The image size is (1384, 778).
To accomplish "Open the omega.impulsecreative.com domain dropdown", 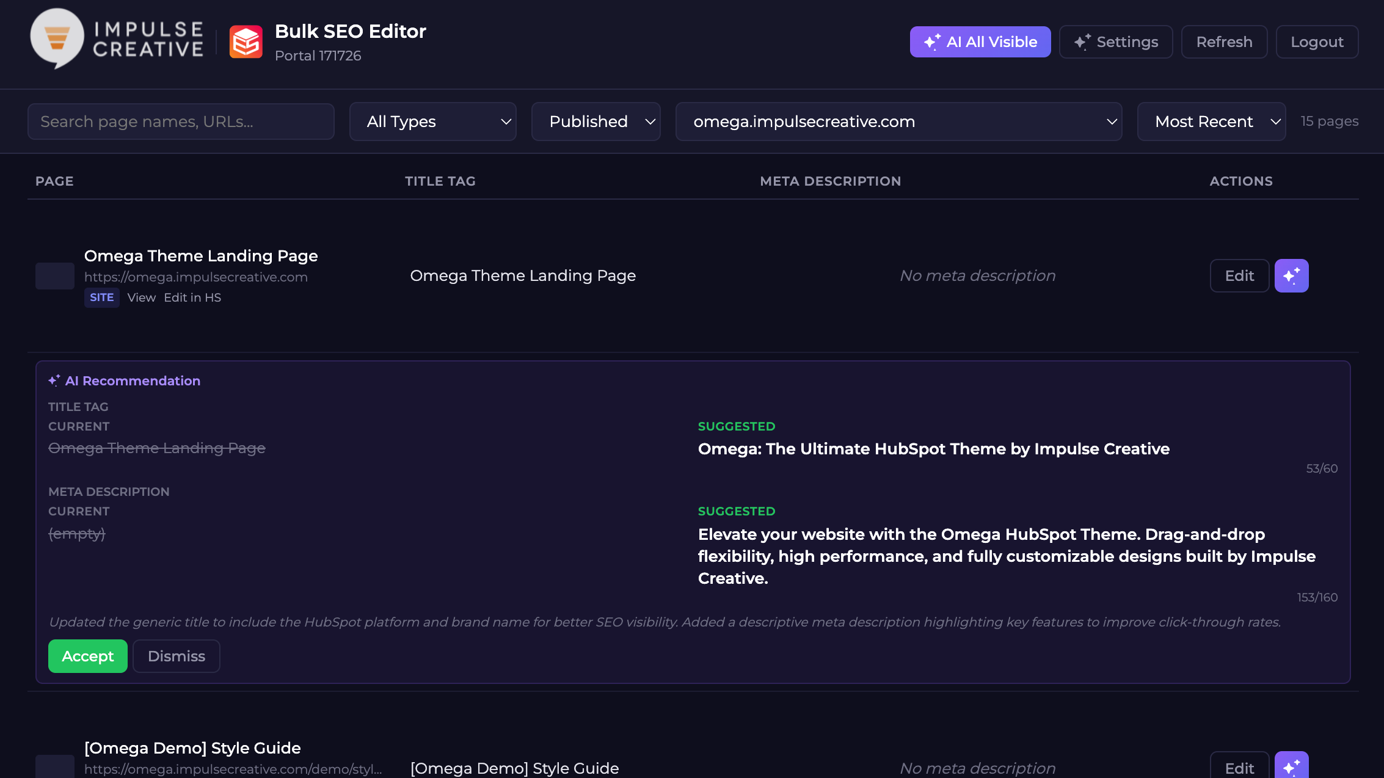I will (898, 122).
